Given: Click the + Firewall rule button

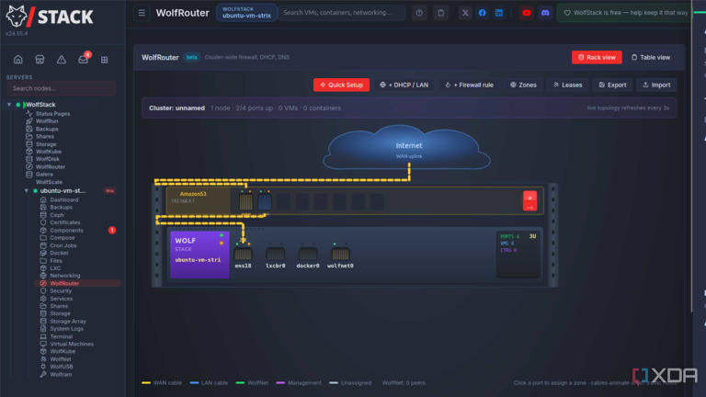Looking at the screenshot, I should click(x=469, y=85).
